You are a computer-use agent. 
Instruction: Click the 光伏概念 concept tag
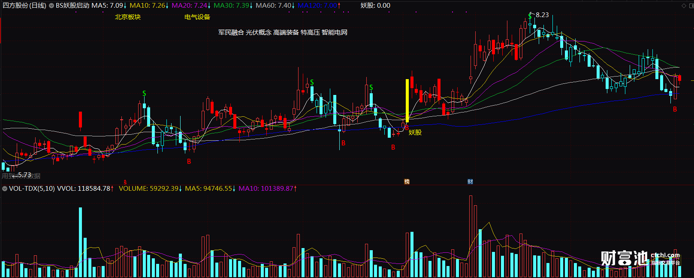point(259,33)
